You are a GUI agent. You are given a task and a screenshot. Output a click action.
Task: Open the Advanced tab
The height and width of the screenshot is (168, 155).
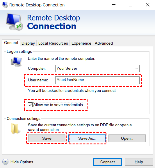pyautogui.click(x=104, y=43)
